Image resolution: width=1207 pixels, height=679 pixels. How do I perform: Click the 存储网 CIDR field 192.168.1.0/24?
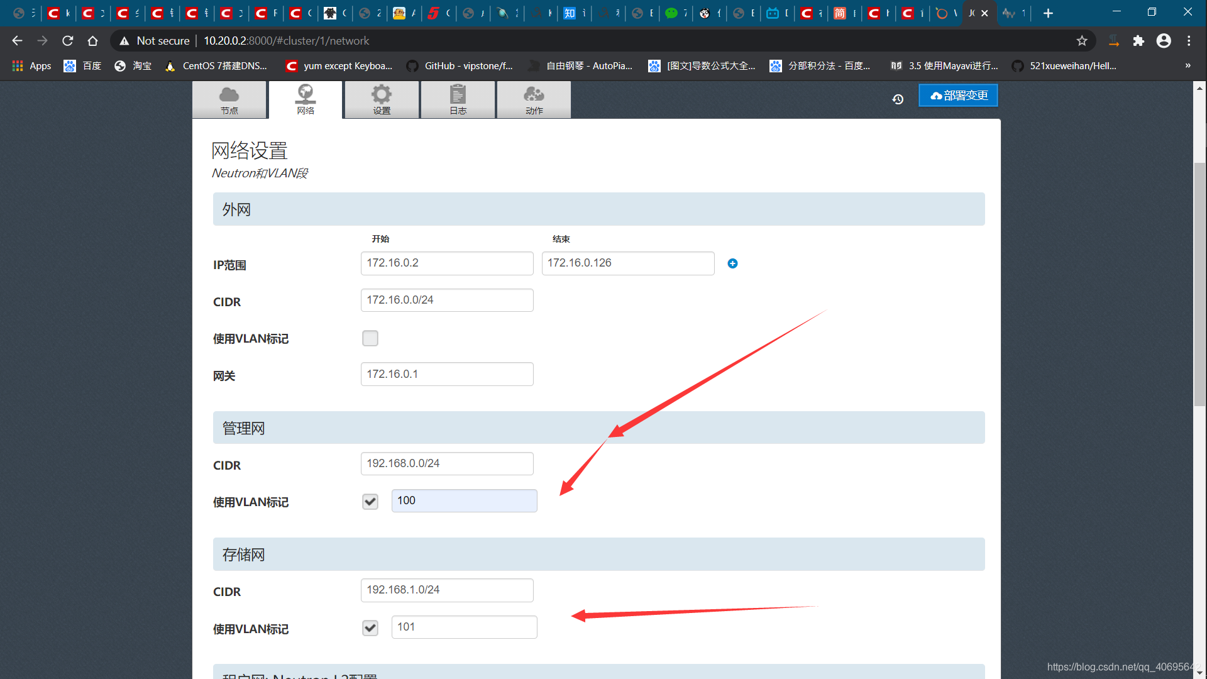click(447, 590)
